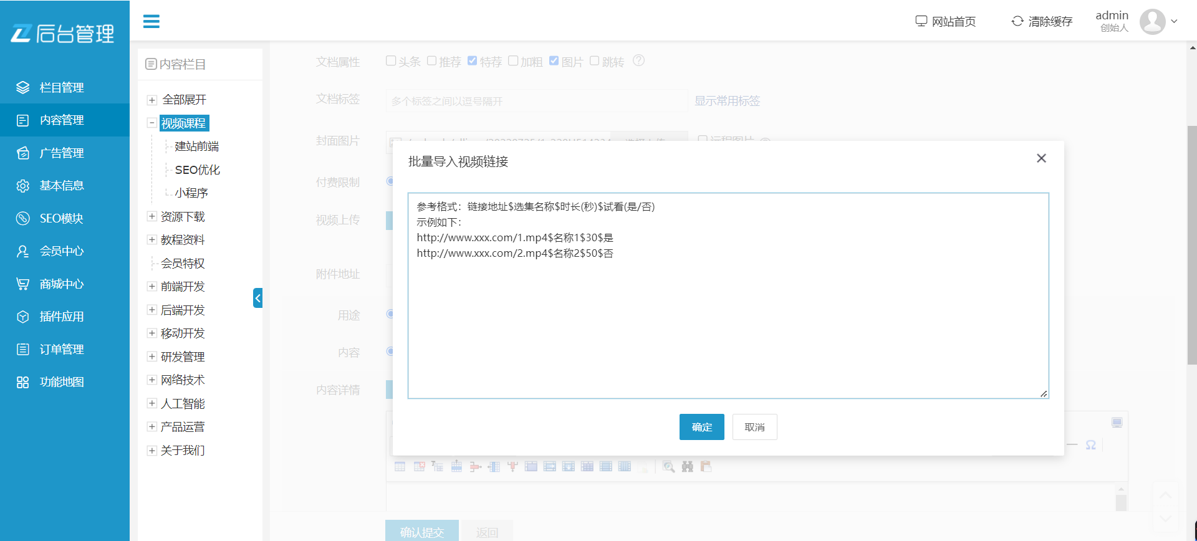Click the 清除缓存 refresh icon

(x=1017, y=21)
